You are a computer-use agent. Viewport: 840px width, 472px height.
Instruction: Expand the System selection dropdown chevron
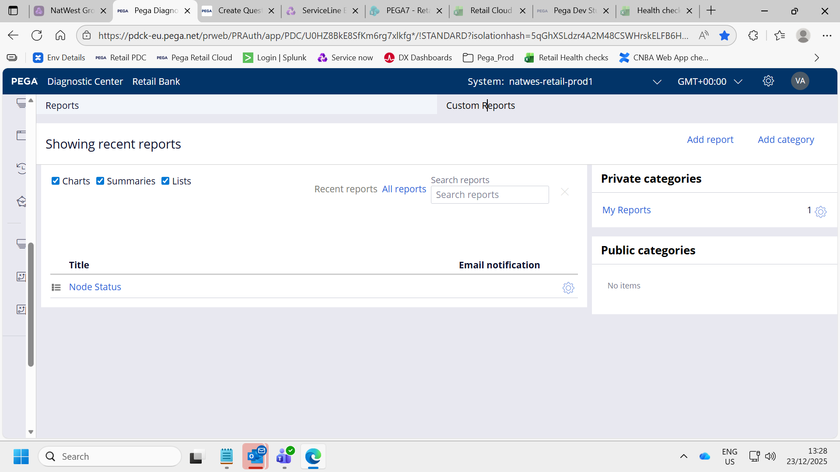click(x=657, y=82)
